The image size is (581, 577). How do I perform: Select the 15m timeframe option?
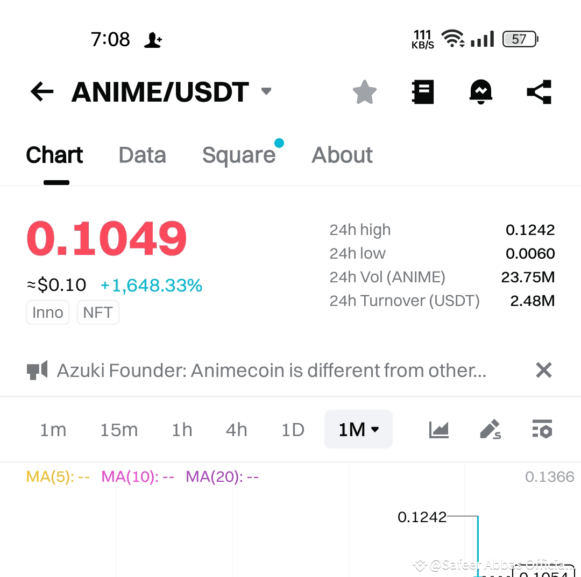pos(119,429)
